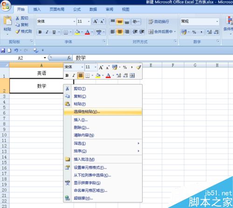
Task: Open the Review (审阅) ribbon tab
Action: coord(110,9)
